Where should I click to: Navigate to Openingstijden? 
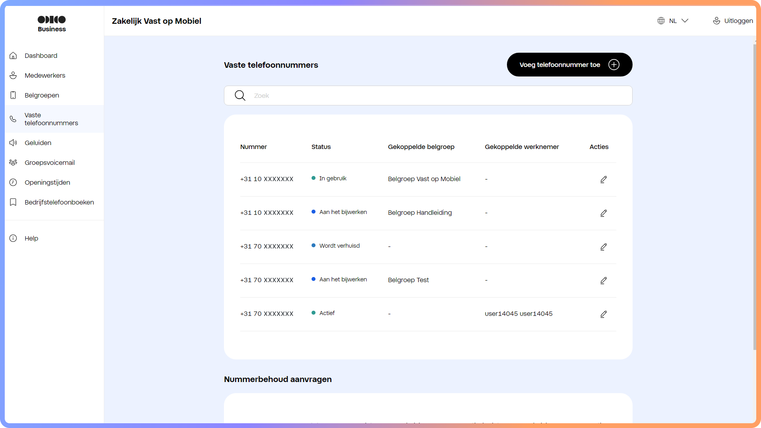click(x=47, y=182)
